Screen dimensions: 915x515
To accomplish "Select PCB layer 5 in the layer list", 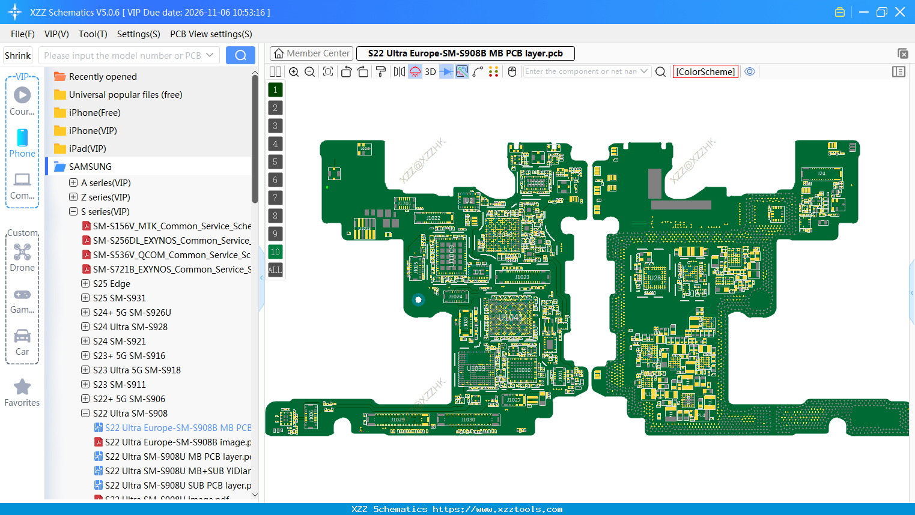I will [x=275, y=161].
